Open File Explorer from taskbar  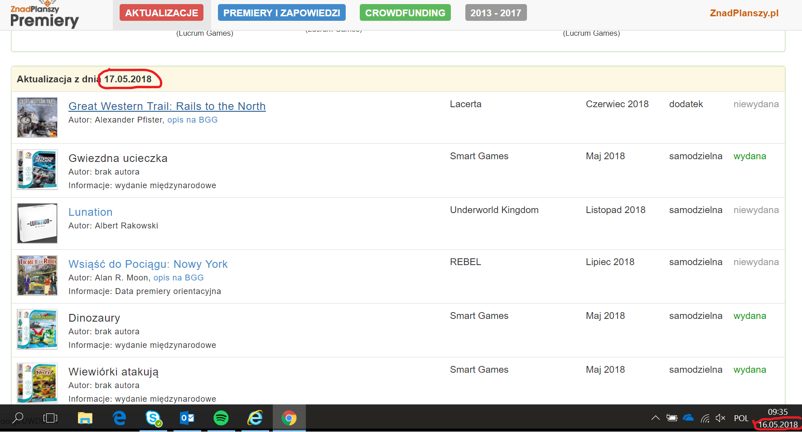click(x=85, y=418)
